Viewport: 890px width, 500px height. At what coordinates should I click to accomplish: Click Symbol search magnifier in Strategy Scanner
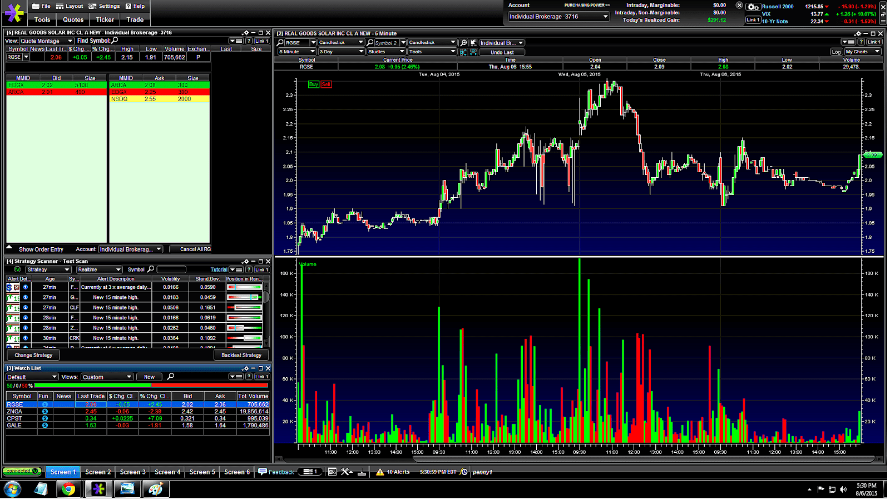[x=151, y=269]
